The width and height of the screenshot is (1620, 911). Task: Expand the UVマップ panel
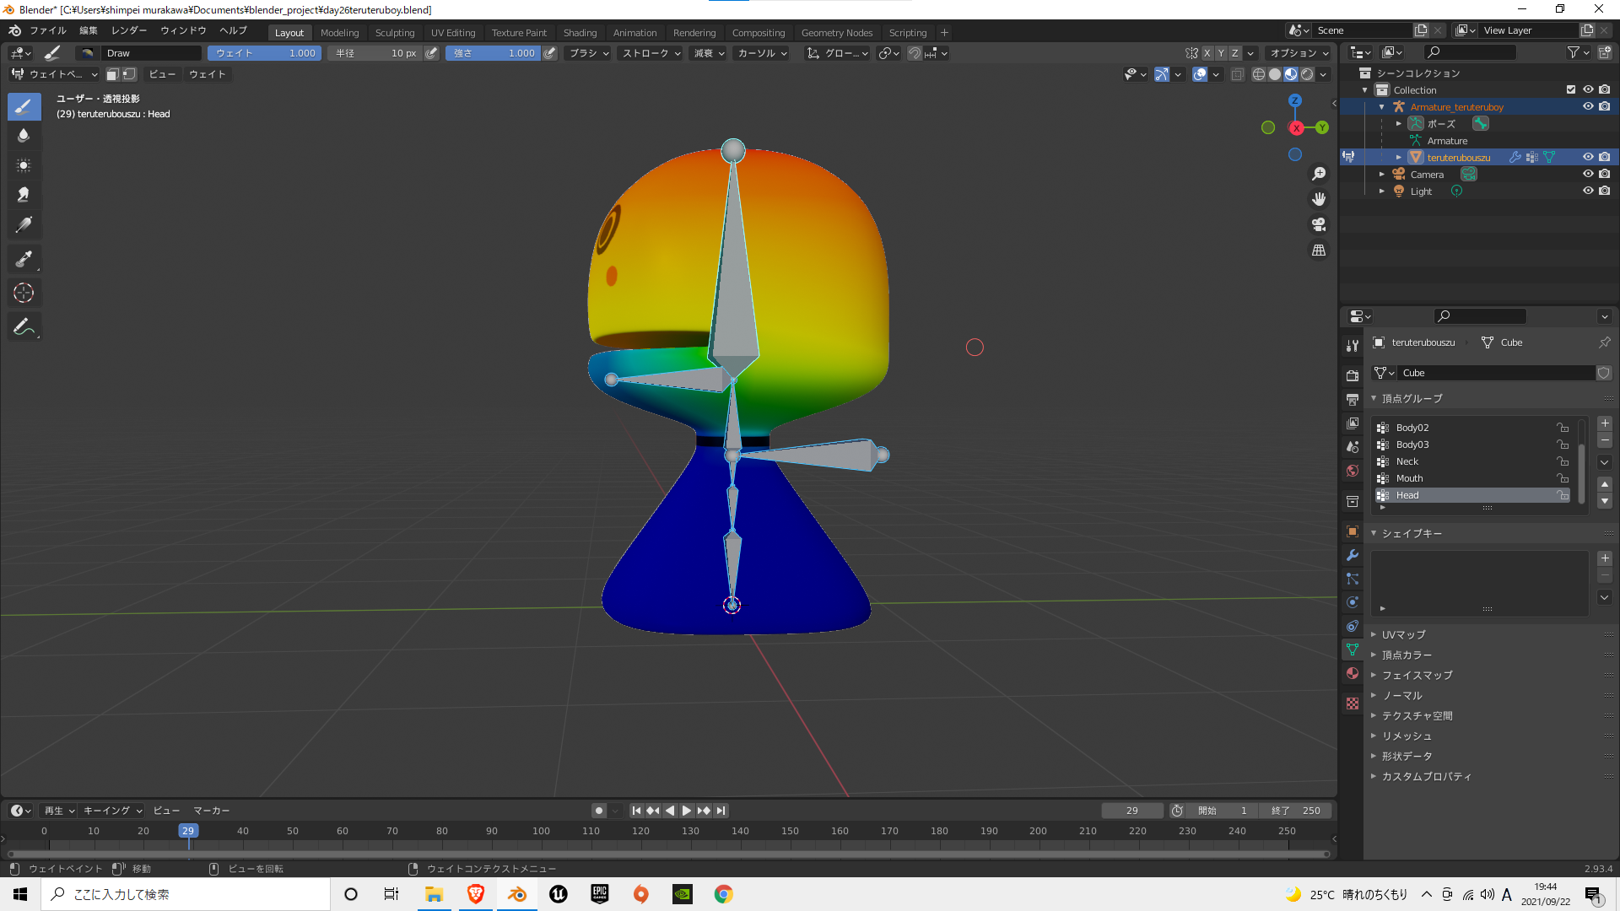click(1403, 634)
